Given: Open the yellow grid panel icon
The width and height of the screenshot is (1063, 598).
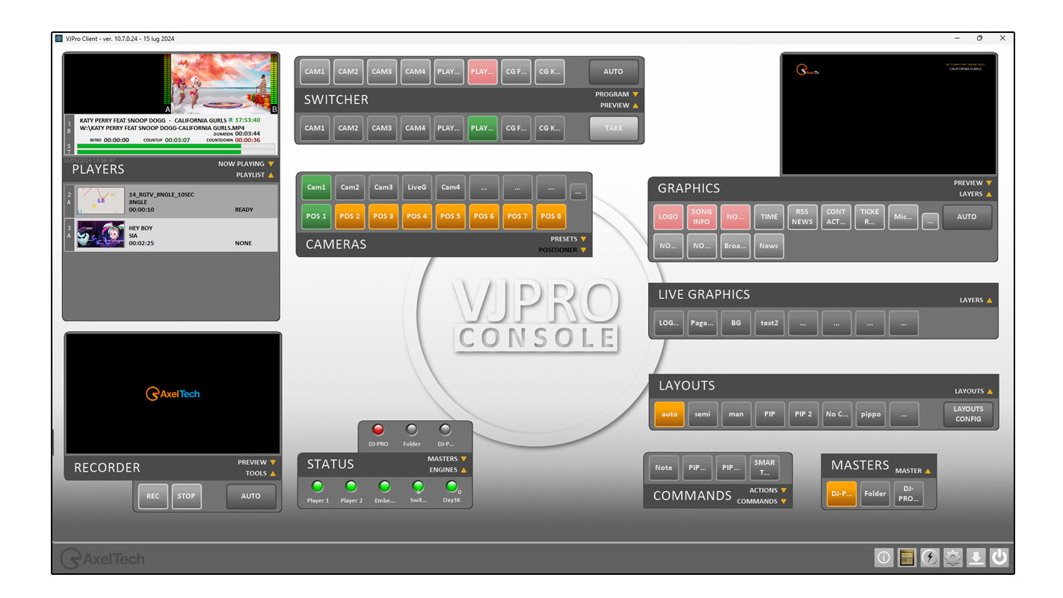Looking at the screenshot, I should (907, 558).
